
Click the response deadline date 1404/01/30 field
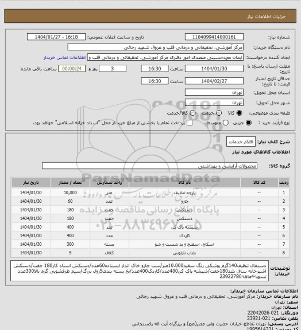(214, 69)
